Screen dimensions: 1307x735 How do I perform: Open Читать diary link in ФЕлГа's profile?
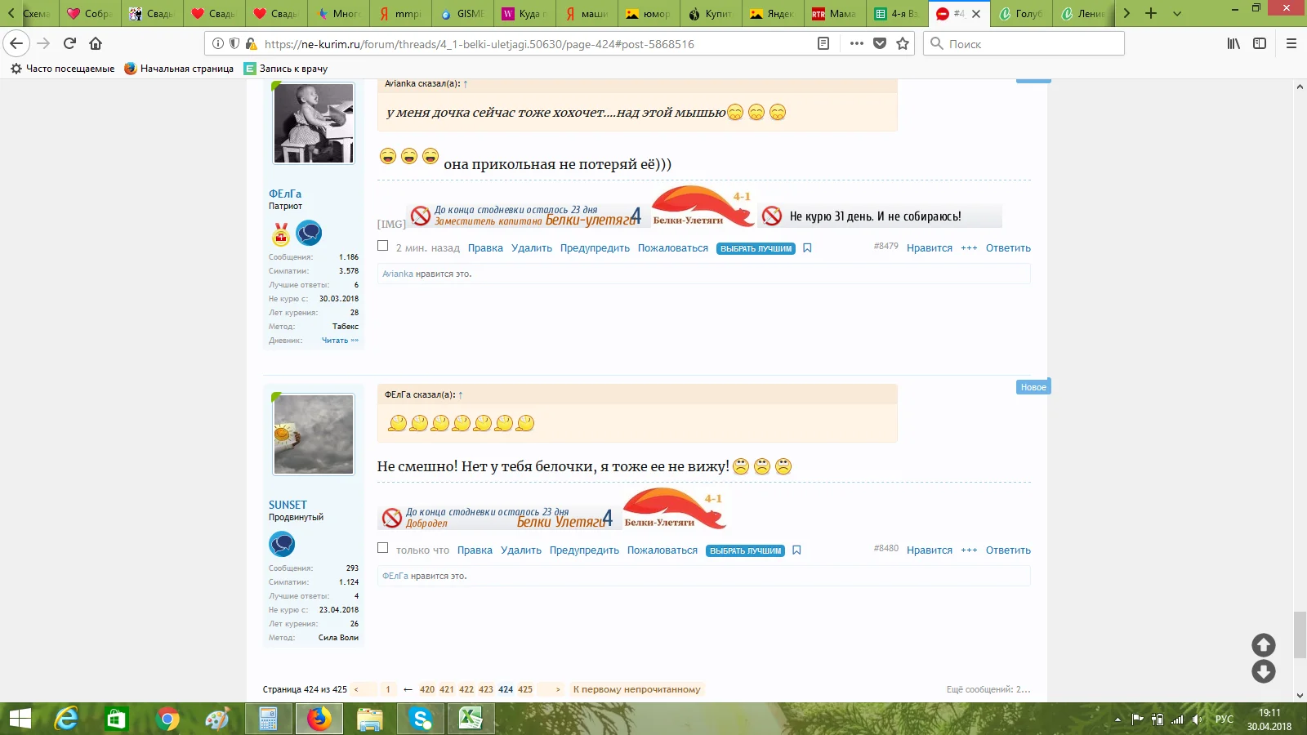pyautogui.click(x=340, y=341)
